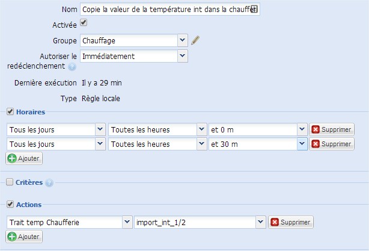Open first row 'Tous les jours' dropdown
The image size is (369, 251).
(x=100, y=129)
